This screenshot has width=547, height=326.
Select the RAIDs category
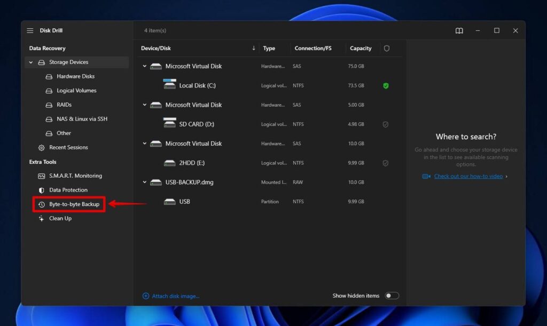pos(63,105)
